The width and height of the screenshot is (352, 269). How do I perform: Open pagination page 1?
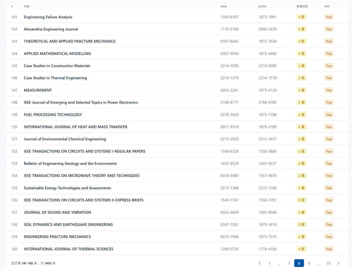270,263
